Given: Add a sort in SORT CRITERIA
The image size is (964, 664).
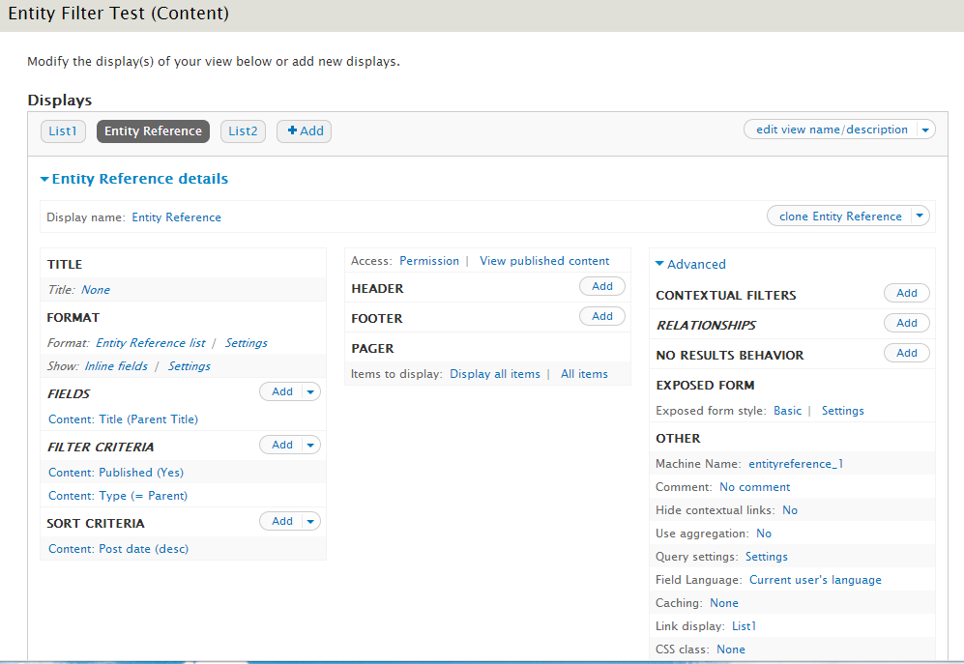Looking at the screenshot, I should pyautogui.click(x=281, y=521).
